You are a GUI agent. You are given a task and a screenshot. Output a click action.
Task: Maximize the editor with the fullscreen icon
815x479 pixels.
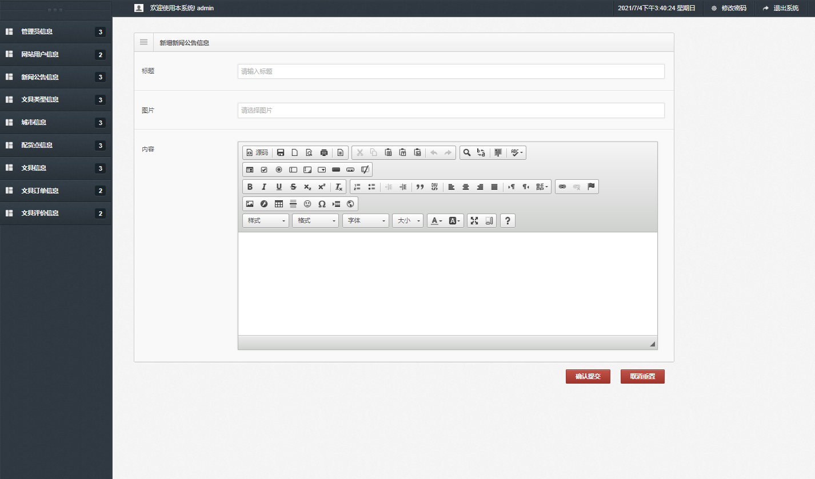[474, 220]
